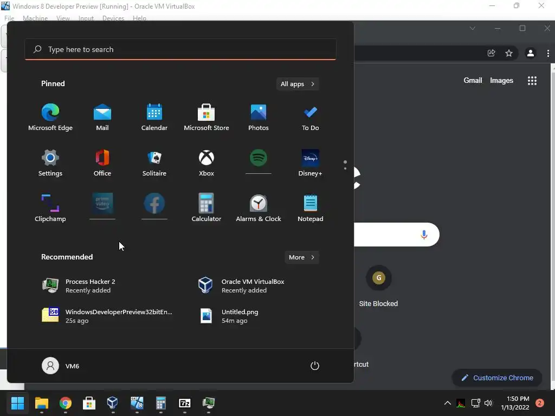Open Microsoft Store pinned tile
Screen dimensions: 555x416
[x=206, y=117]
